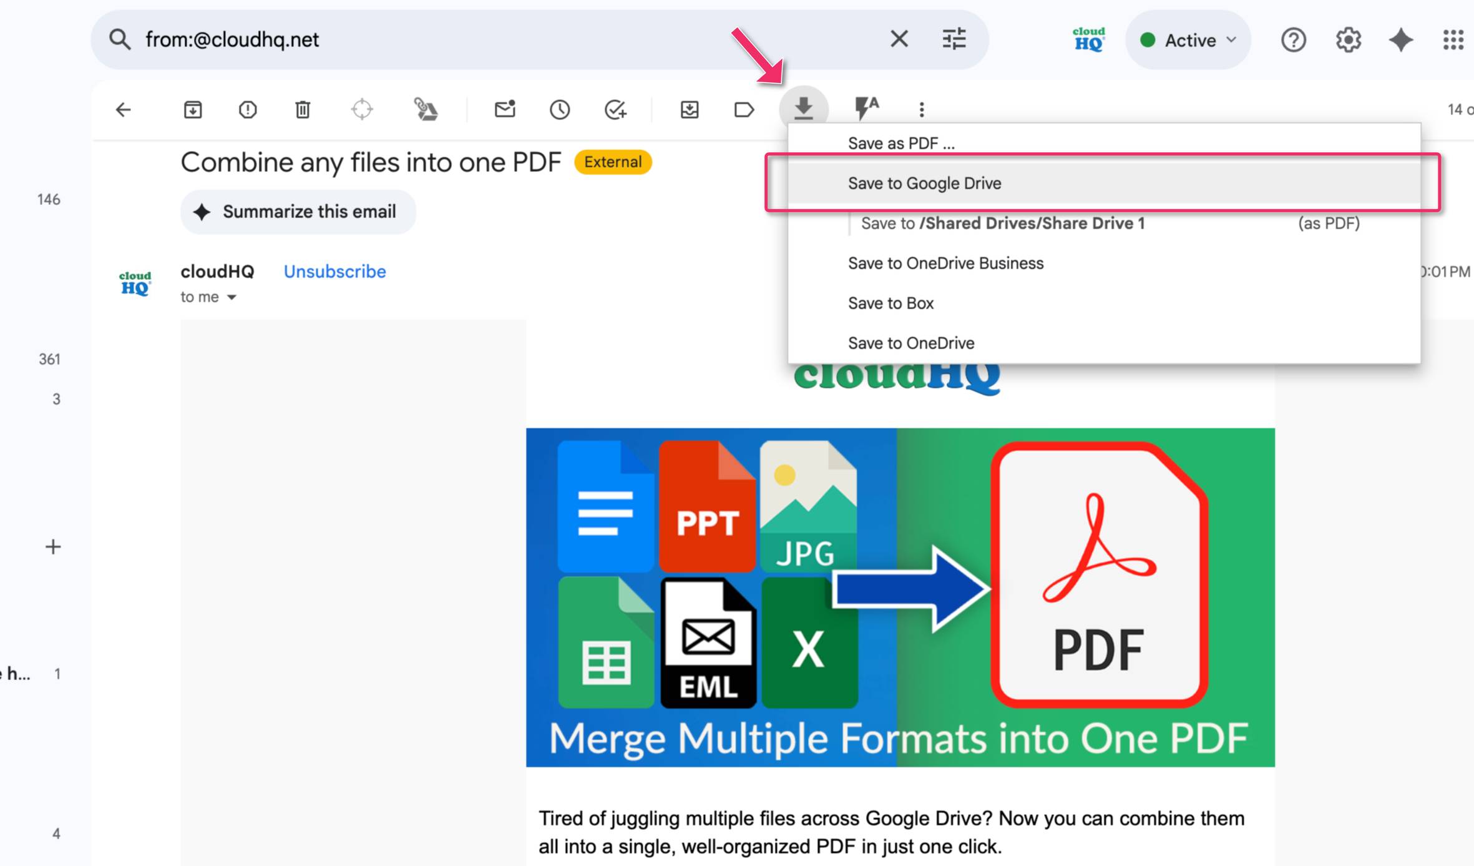Add to Tasks with the checkmark-plus icon
Image resolution: width=1474 pixels, height=866 pixels.
[x=615, y=110]
